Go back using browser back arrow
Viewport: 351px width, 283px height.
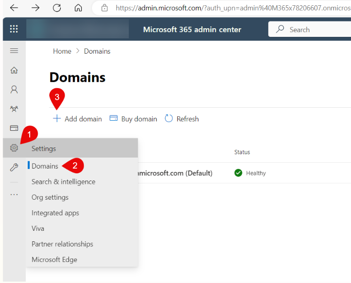coord(14,8)
